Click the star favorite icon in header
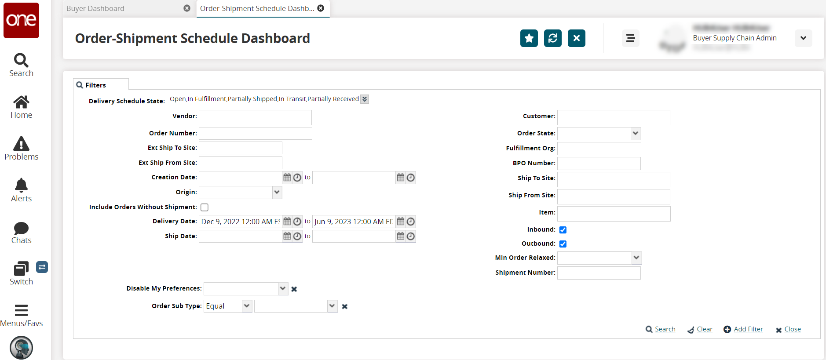The height and width of the screenshot is (360, 826). [529, 38]
